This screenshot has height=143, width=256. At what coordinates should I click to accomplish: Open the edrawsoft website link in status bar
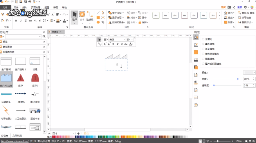14,141
